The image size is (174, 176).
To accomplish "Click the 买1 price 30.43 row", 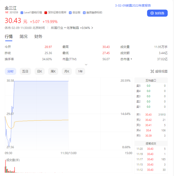I will point(151,115).
